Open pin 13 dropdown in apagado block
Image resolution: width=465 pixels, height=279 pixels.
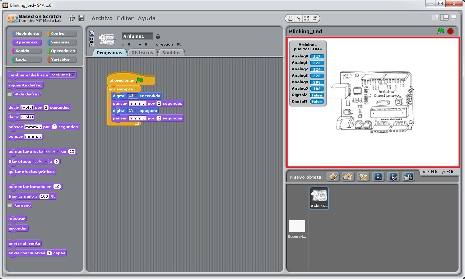click(x=133, y=110)
